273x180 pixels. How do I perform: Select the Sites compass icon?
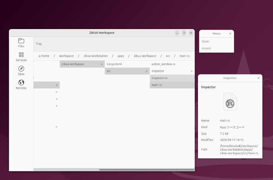(x=21, y=68)
